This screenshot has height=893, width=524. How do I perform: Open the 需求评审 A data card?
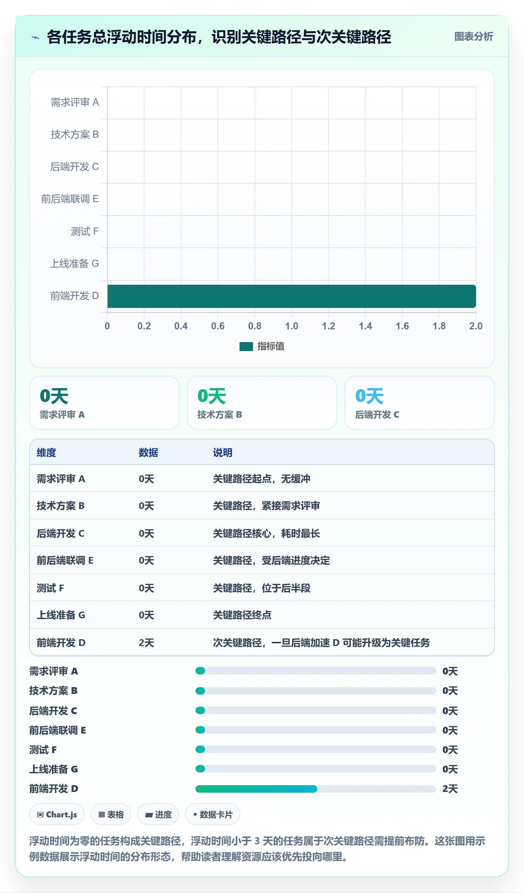[x=104, y=403]
